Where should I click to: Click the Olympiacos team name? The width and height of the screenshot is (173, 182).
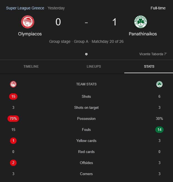30,34
